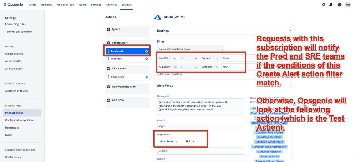Click the Alias field info icon
This screenshot has width=356, height=162.
point(164,121)
